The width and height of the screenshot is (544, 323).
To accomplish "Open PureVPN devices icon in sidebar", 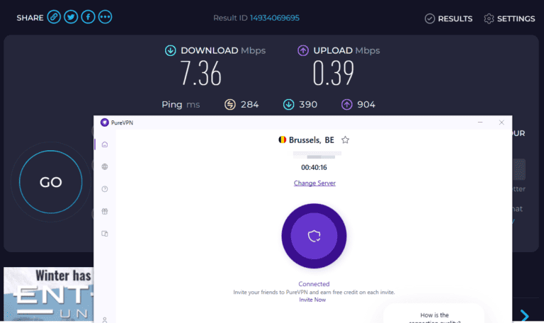I will click(x=105, y=234).
